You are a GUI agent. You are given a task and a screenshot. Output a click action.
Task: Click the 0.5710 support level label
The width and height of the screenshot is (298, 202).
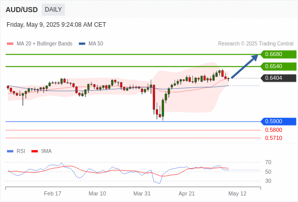[273, 138]
